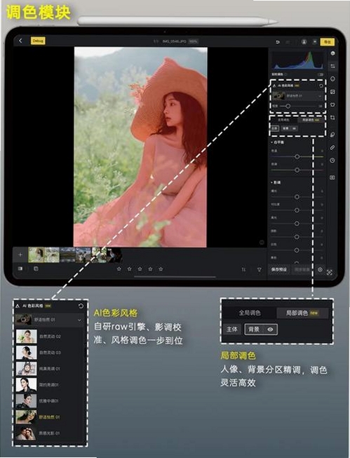Image resolution: width=350 pixels, height=458 pixels.
Task: Select the paint brush icon in right sidebar
Action: (x=332, y=135)
